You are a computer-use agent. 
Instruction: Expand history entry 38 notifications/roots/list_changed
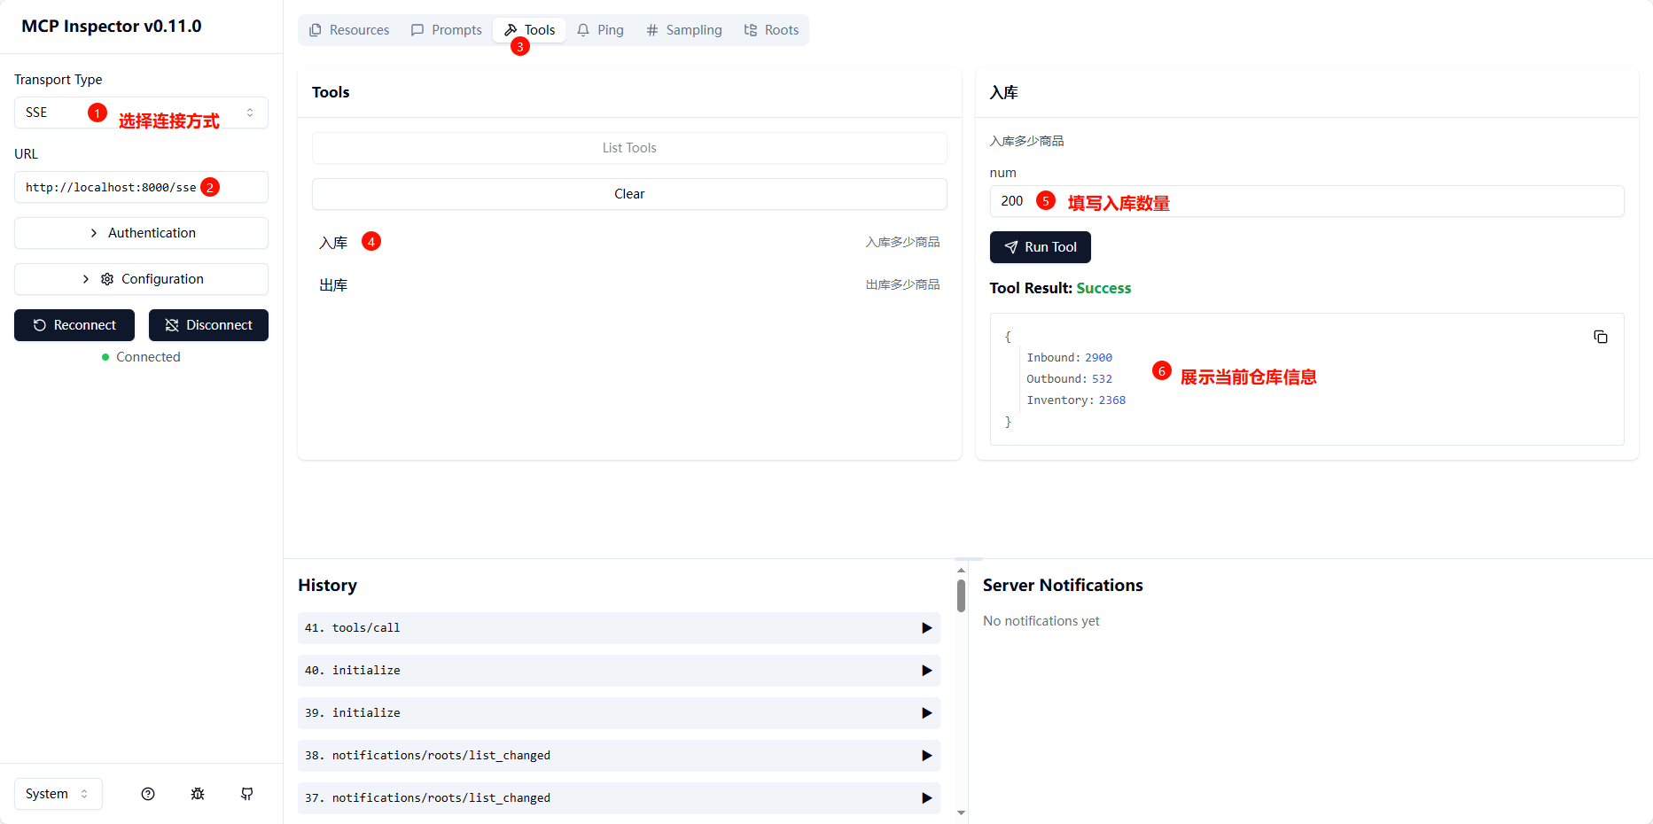pyautogui.click(x=619, y=756)
